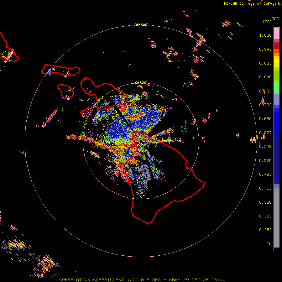Viewport: 282px width, 282px height.
Task: Click the 0.947 color scale value
Action: [x=265, y=49]
